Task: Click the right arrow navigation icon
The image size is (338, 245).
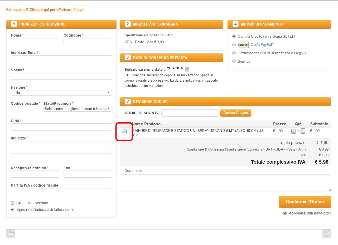Action: [x=327, y=234]
